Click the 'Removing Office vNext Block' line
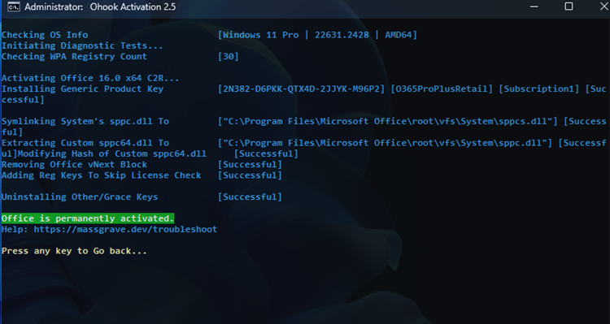The width and height of the screenshot is (610, 324). [x=74, y=165]
